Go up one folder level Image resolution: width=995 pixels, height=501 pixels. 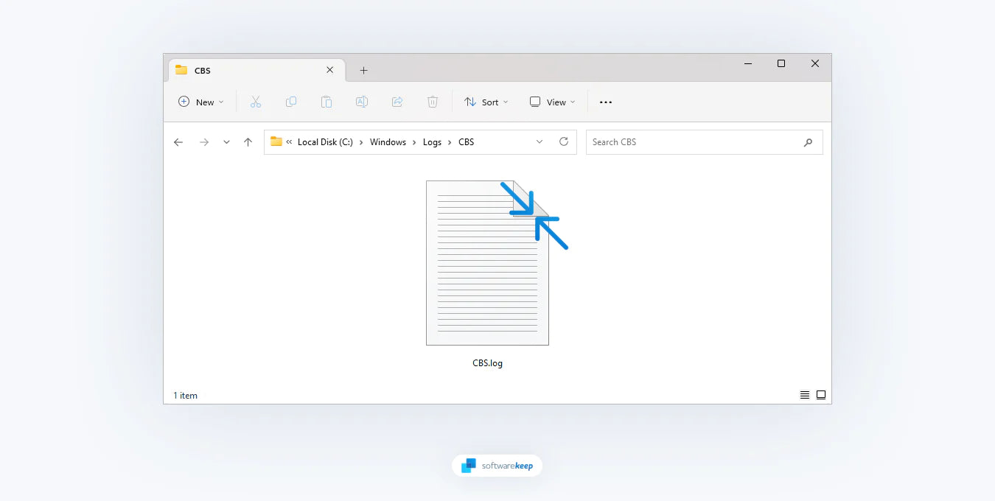(x=248, y=142)
